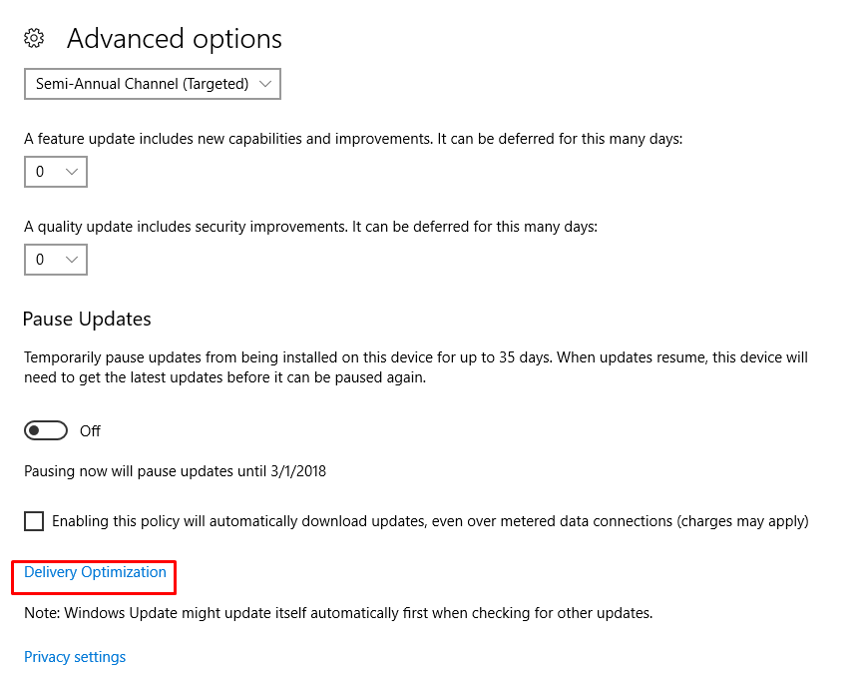Viewport: 866px width, 675px height.
Task: Open the Semi-Annual Channel (Targeted) dropdown
Action: [x=150, y=84]
